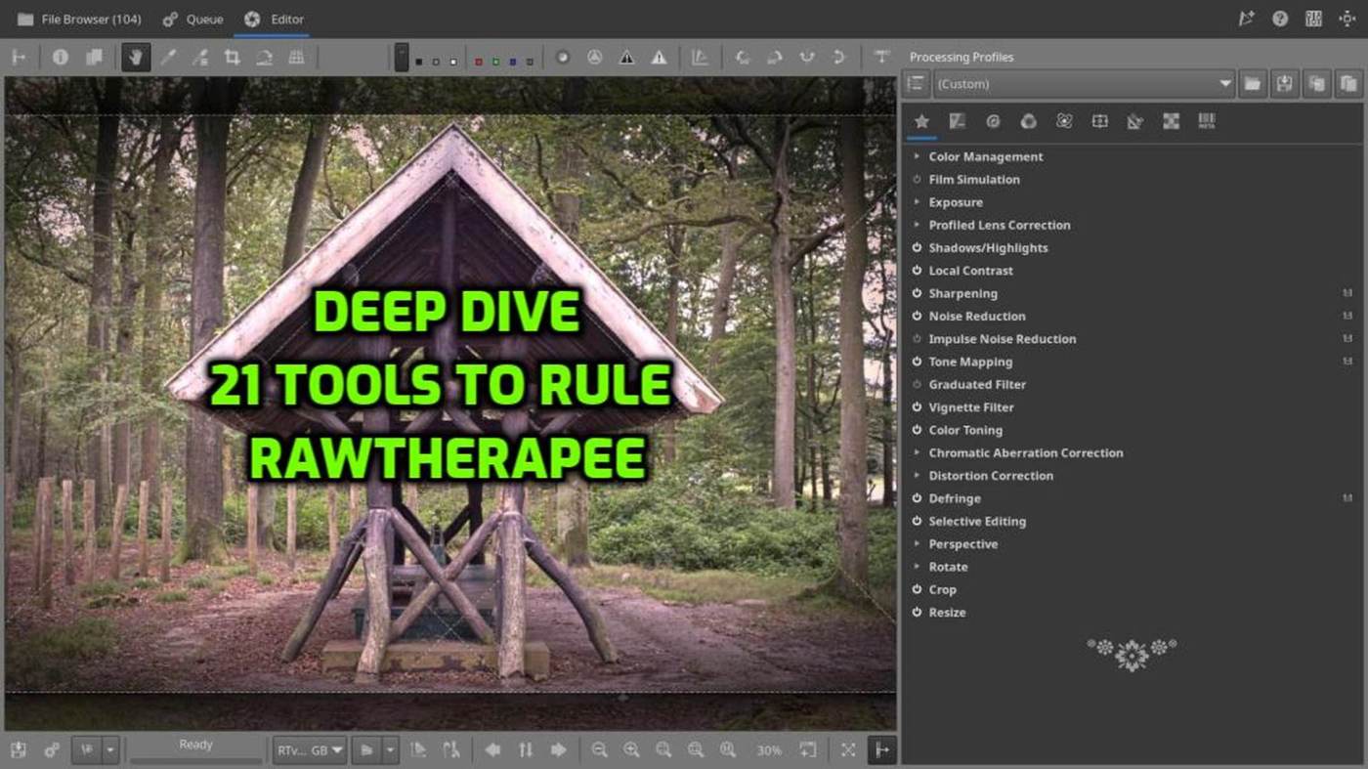1368x769 pixels.
Task: Open the (Custom) processing profile dropdown
Action: click(1084, 84)
